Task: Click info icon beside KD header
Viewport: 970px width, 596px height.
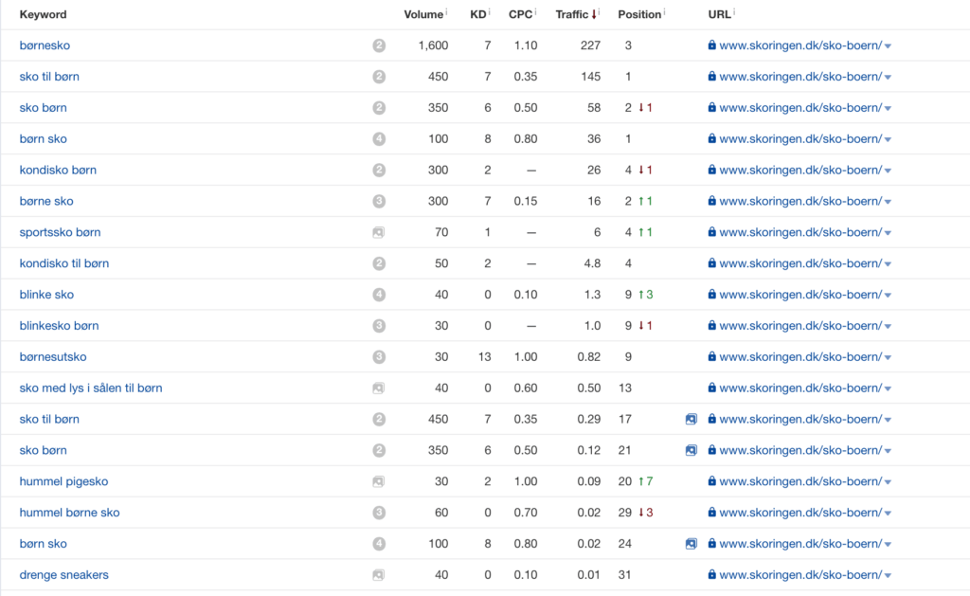Action: pos(491,12)
